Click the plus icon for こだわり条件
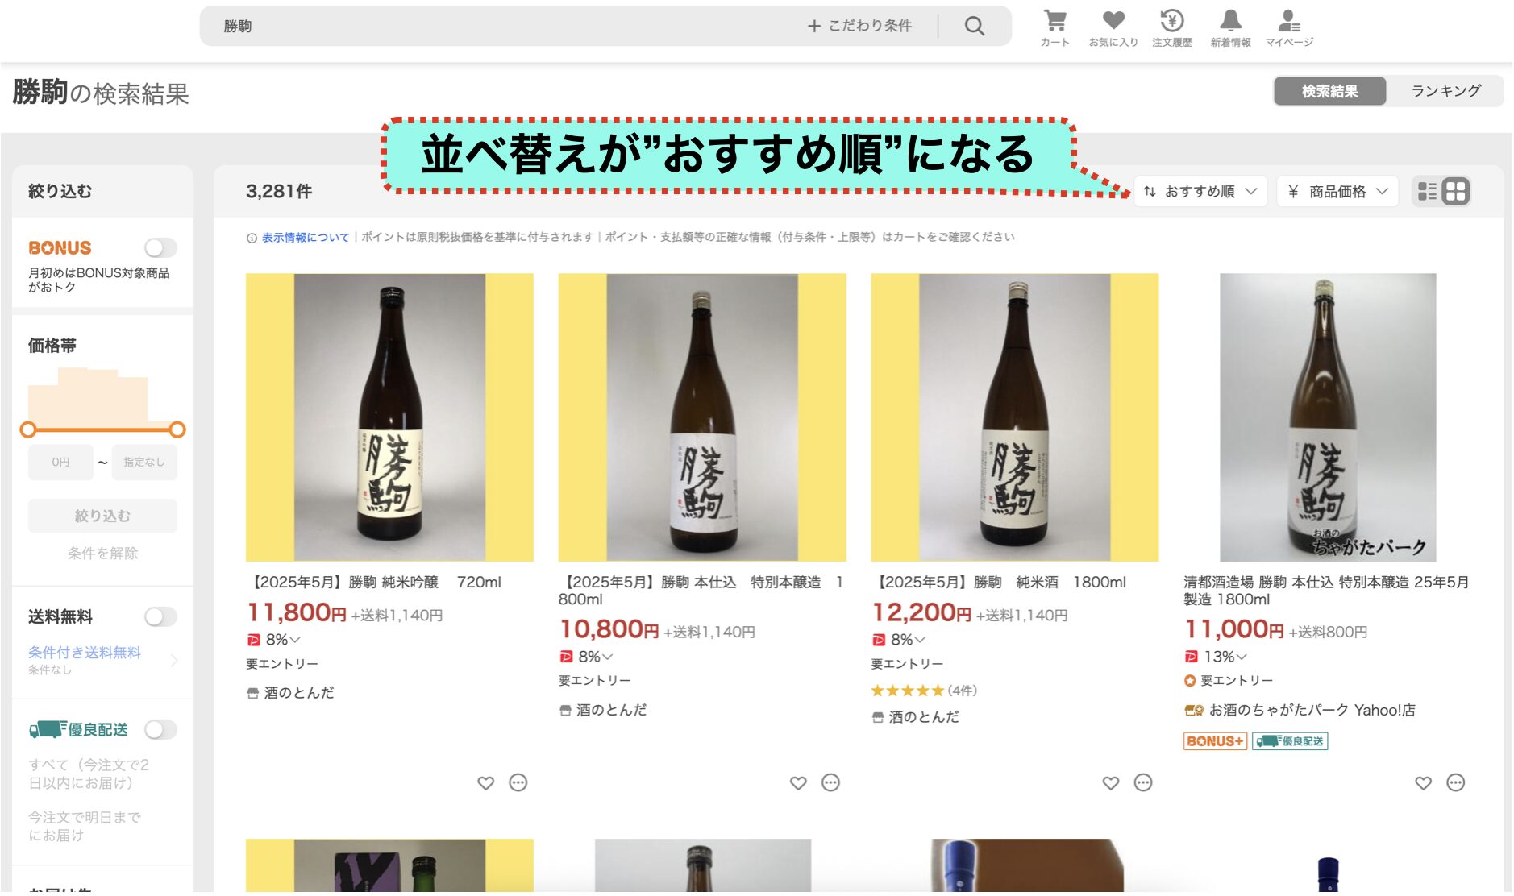Image resolution: width=1514 pixels, height=896 pixels. tap(814, 27)
